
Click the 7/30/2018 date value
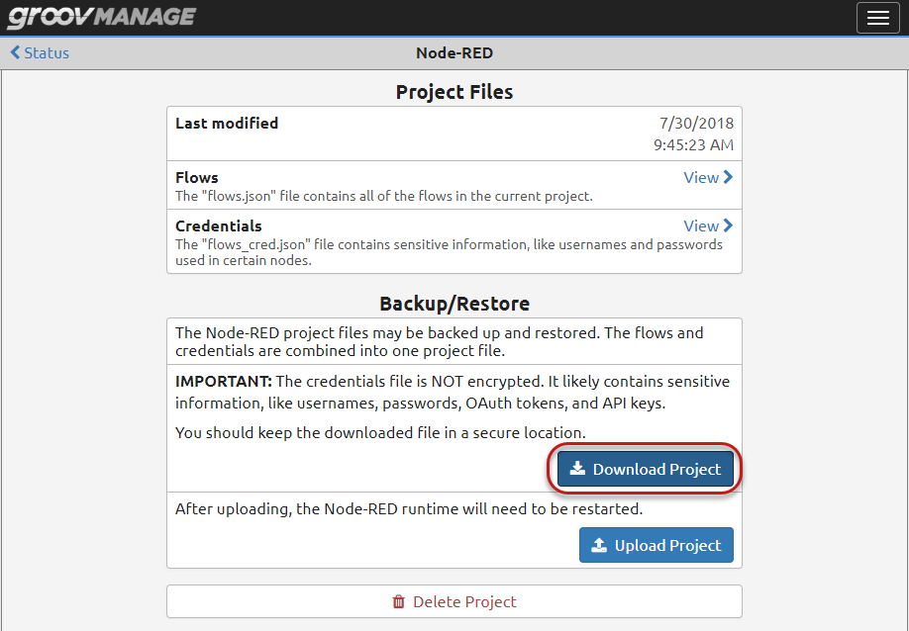click(x=696, y=124)
